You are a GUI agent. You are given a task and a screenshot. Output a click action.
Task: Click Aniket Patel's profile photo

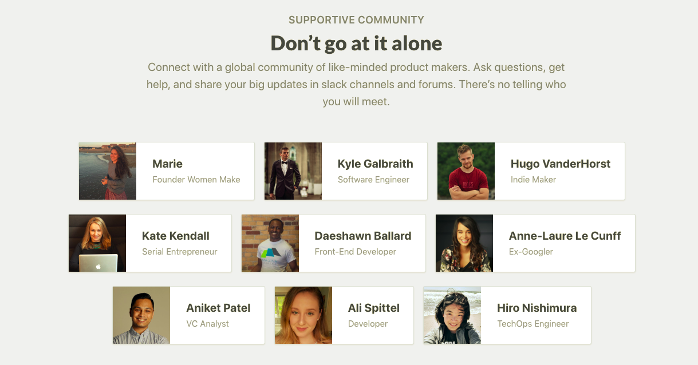pos(141,315)
